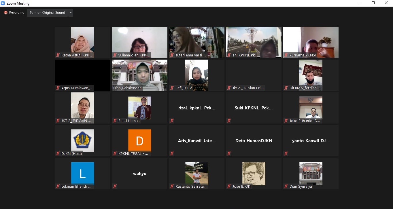Screen dimensions: 393x209
Task: Click the red Recording indicator icon
Action: click(5, 13)
